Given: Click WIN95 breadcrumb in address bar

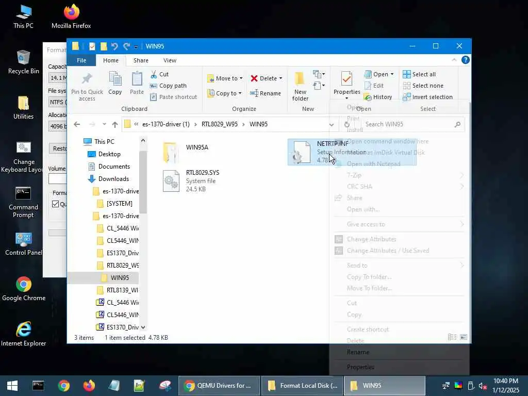Looking at the screenshot, I should 258,124.
